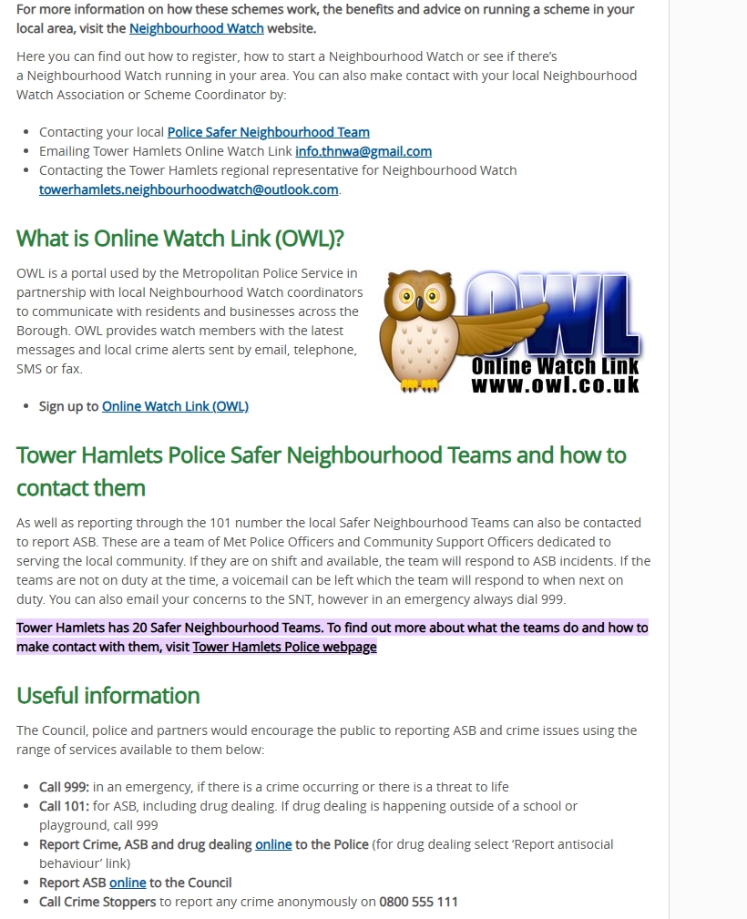Screen dimensions: 747x919
Task: Click the Tower Hamlets Police Safer Neighbourhood Teams heading
Action: 321,455
